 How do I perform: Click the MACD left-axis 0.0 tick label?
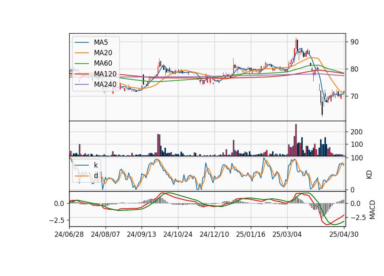pos(59,204)
